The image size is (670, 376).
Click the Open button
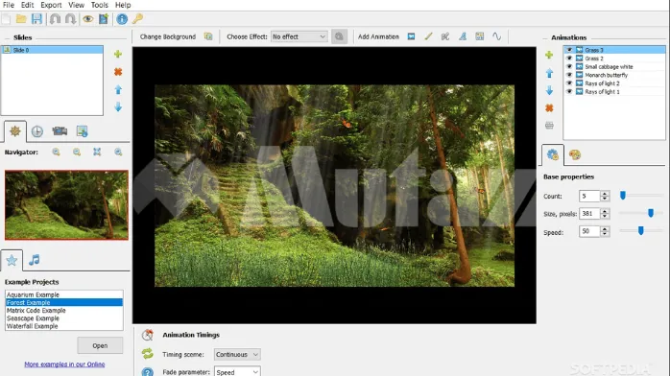pos(100,345)
